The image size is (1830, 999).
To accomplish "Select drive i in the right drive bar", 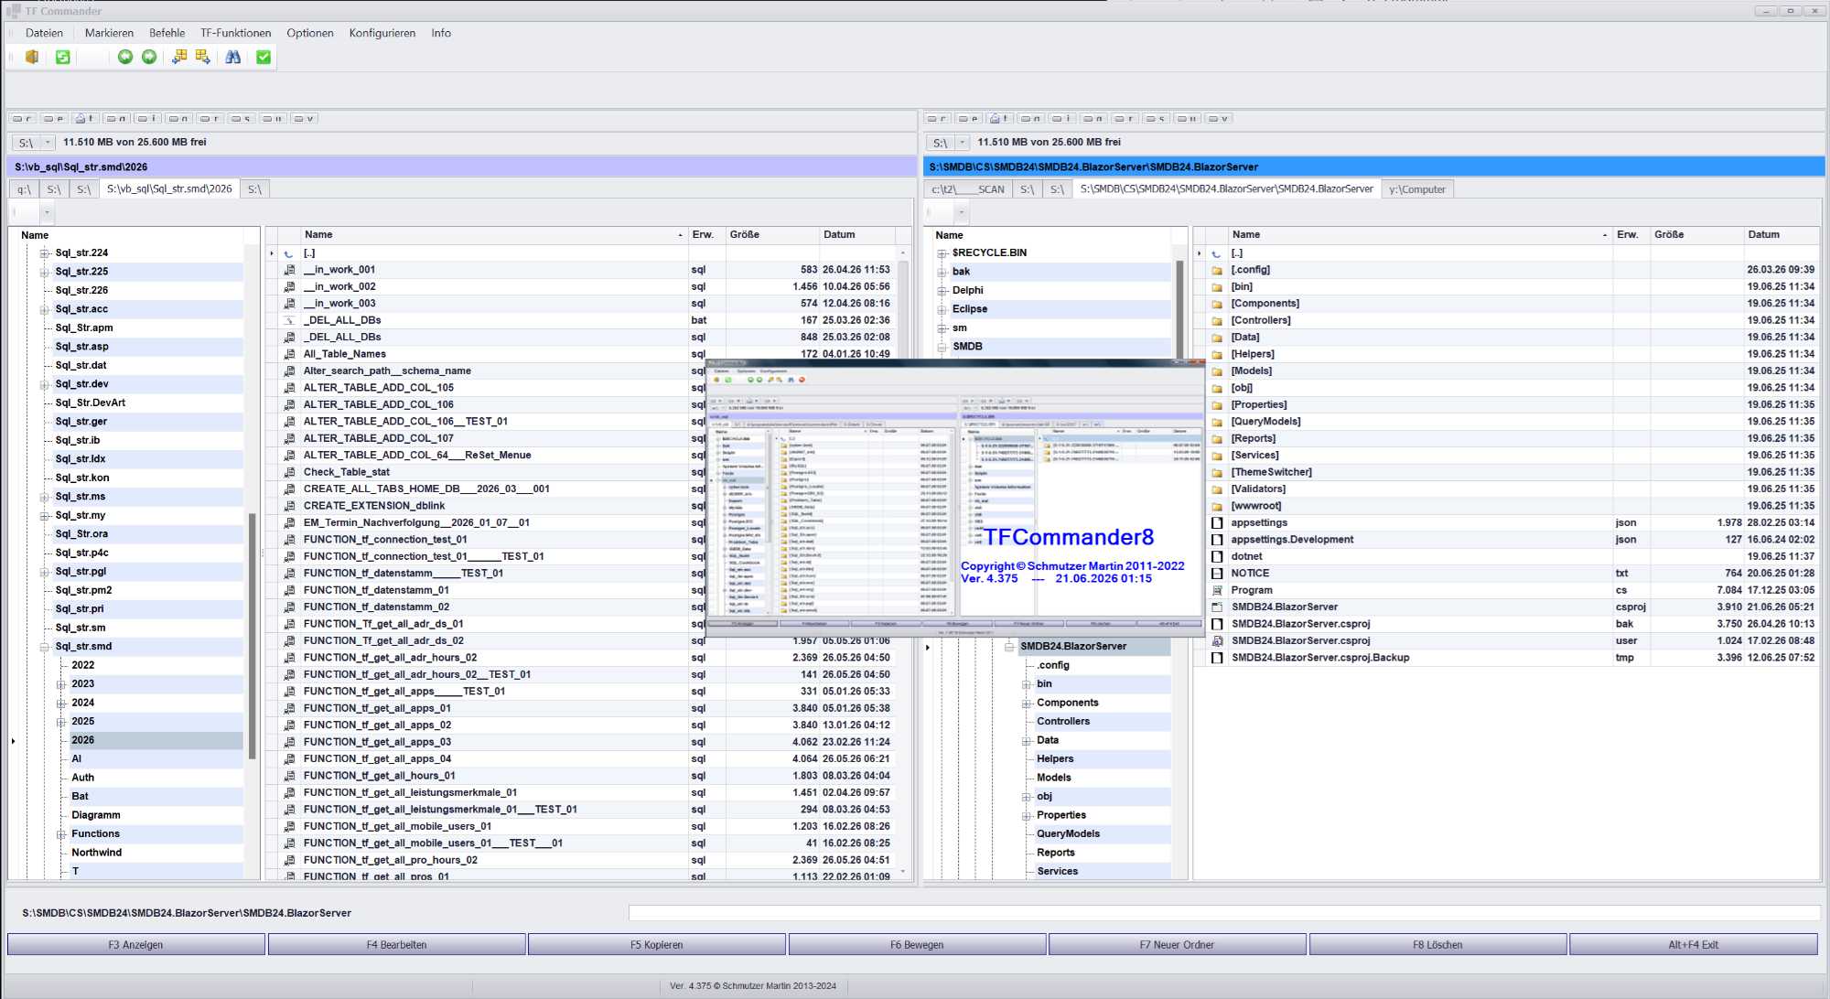I will click(1061, 118).
